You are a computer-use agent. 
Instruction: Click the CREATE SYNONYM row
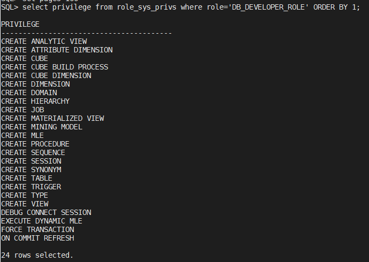(x=31, y=169)
